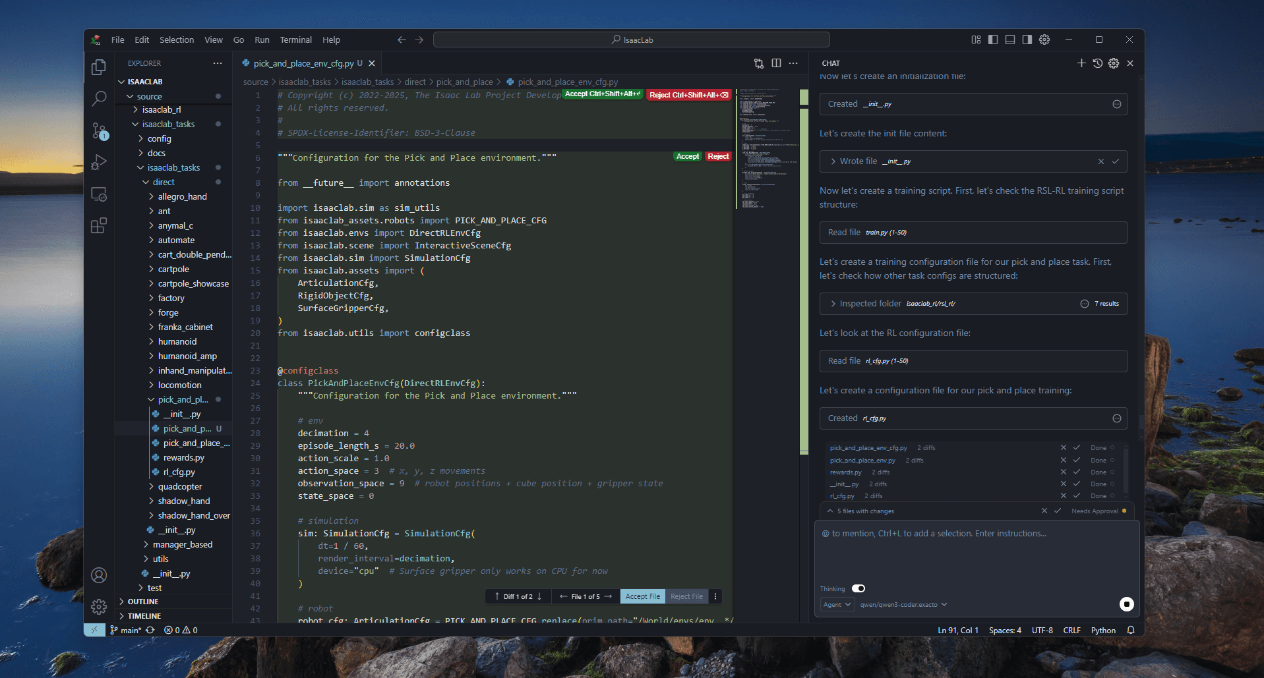Click the Reject File button
Screen dimensions: 1264x678
686,596
